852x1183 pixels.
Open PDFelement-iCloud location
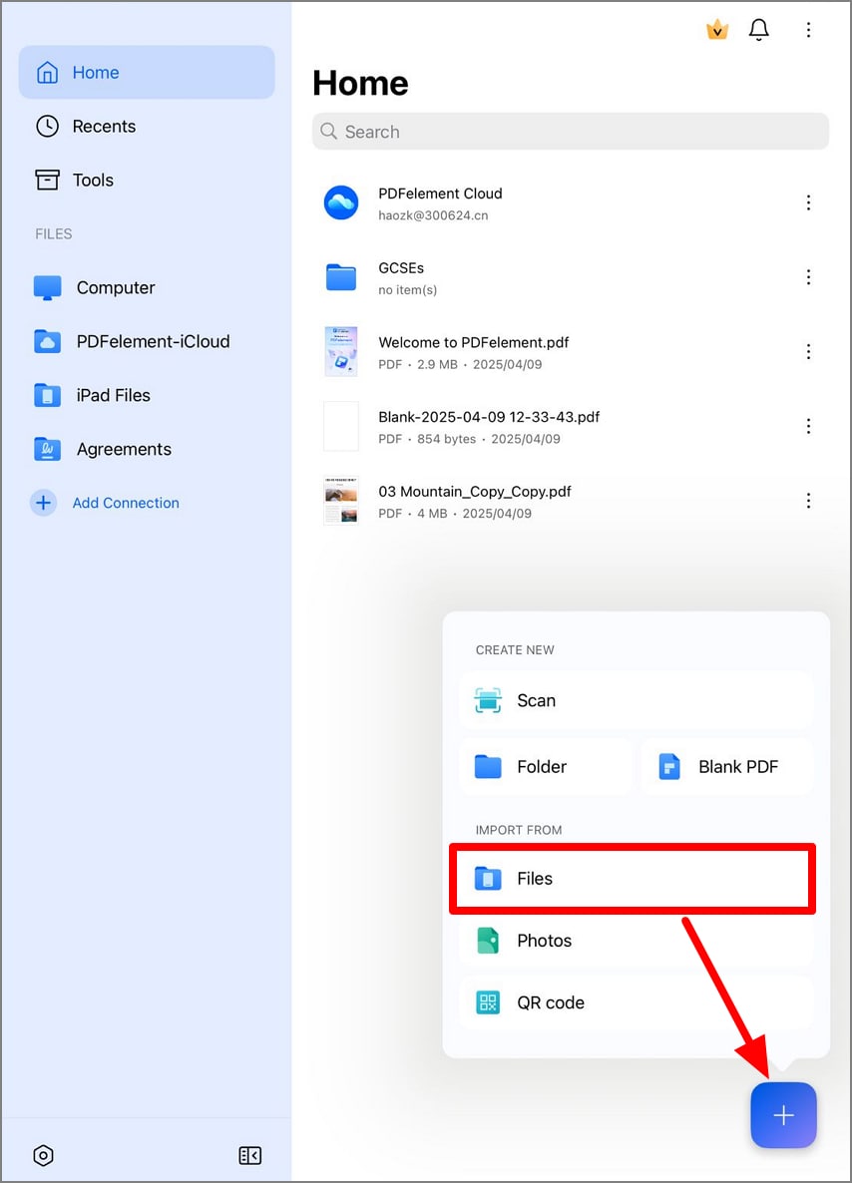point(147,341)
